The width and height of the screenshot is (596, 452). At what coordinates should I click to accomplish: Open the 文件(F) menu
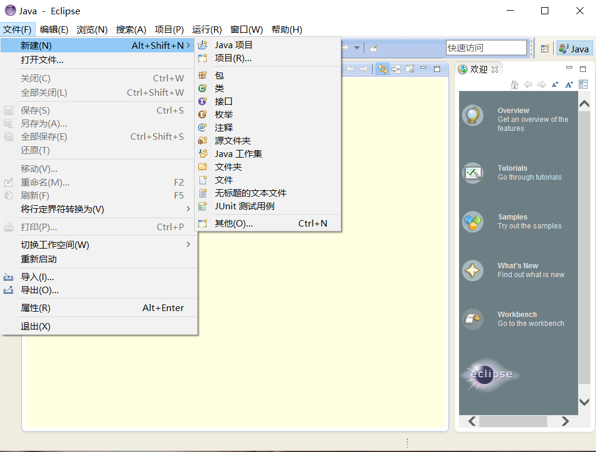click(17, 30)
